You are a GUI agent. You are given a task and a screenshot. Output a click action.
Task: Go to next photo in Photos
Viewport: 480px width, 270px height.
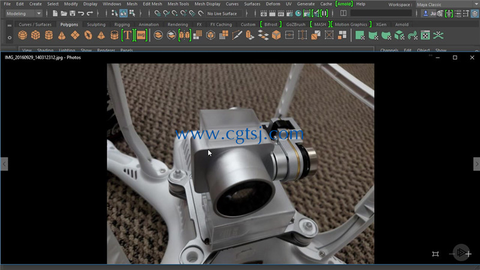pyautogui.click(x=476, y=164)
